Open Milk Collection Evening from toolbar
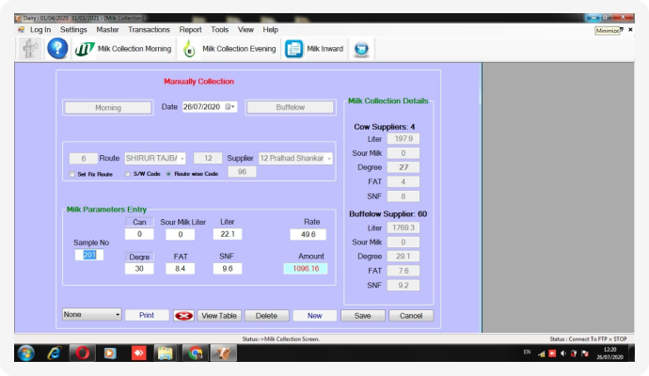 pos(230,49)
